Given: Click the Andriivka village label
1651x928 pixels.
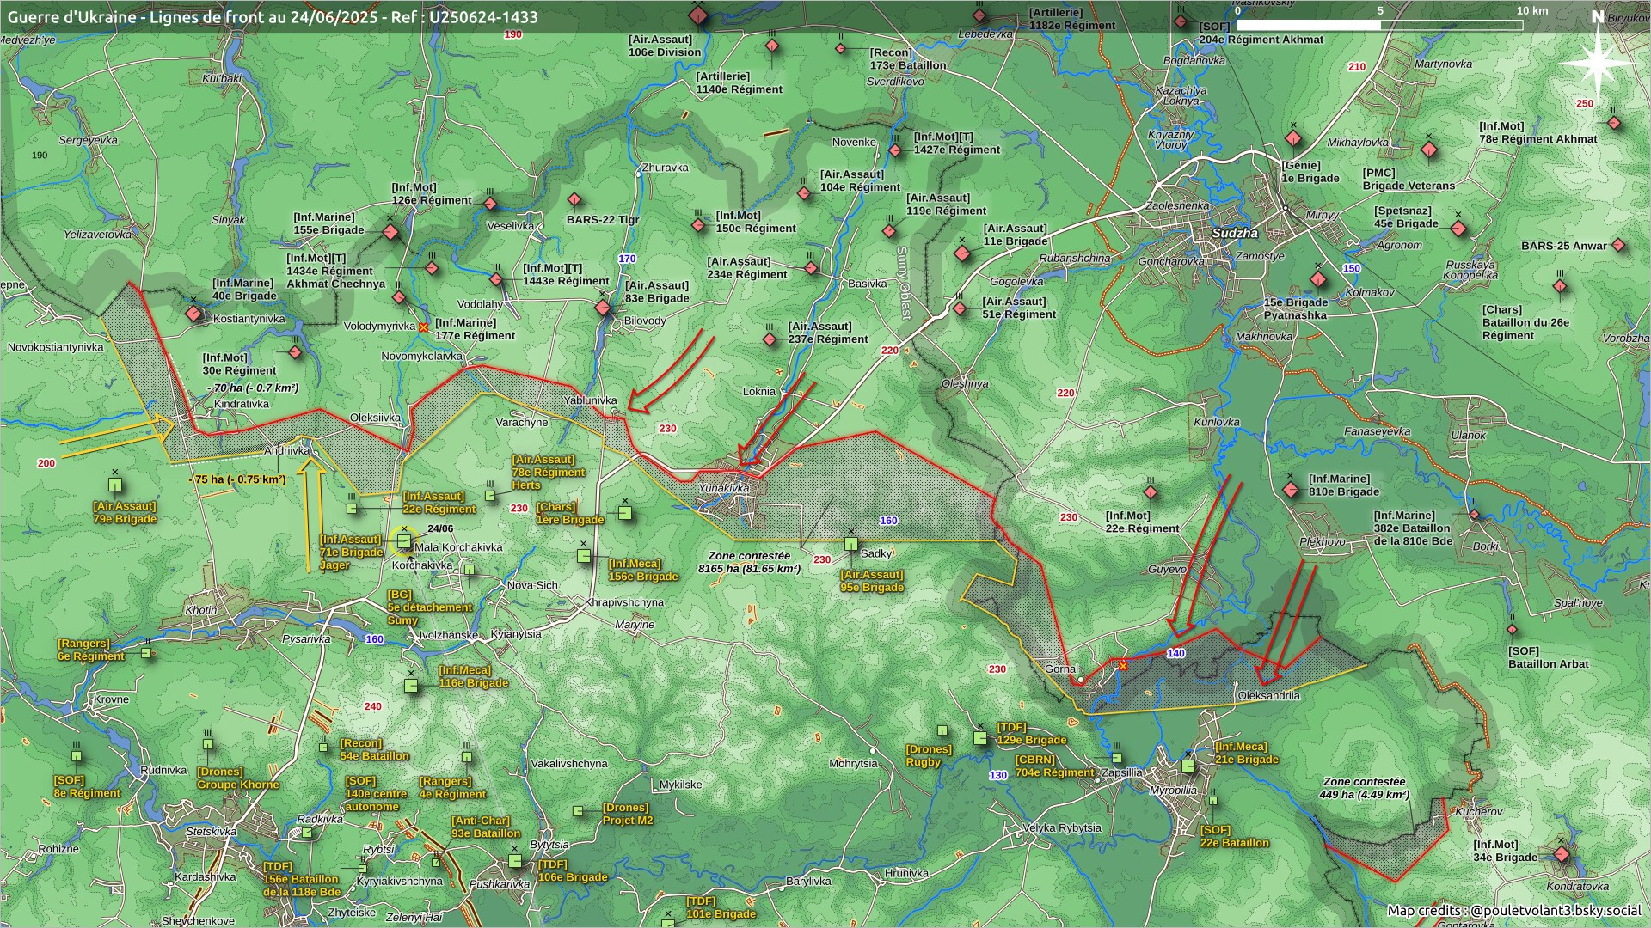Looking at the screenshot, I should point(286,451).
